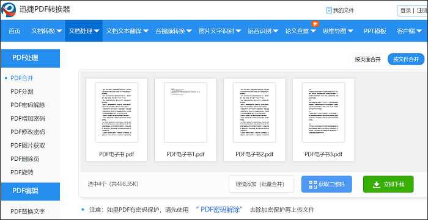Click the PDF处理 section header
Viewport: 428px width, 220px height.
[x=31, y=58]
